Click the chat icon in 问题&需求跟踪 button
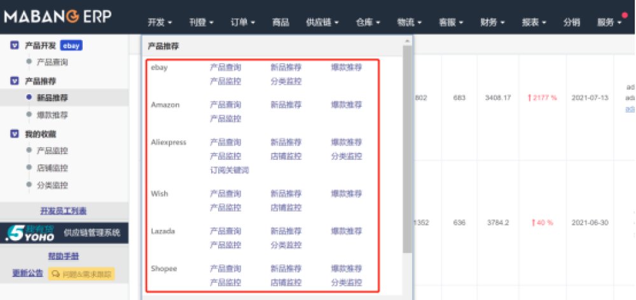 (x=55, y=274)
